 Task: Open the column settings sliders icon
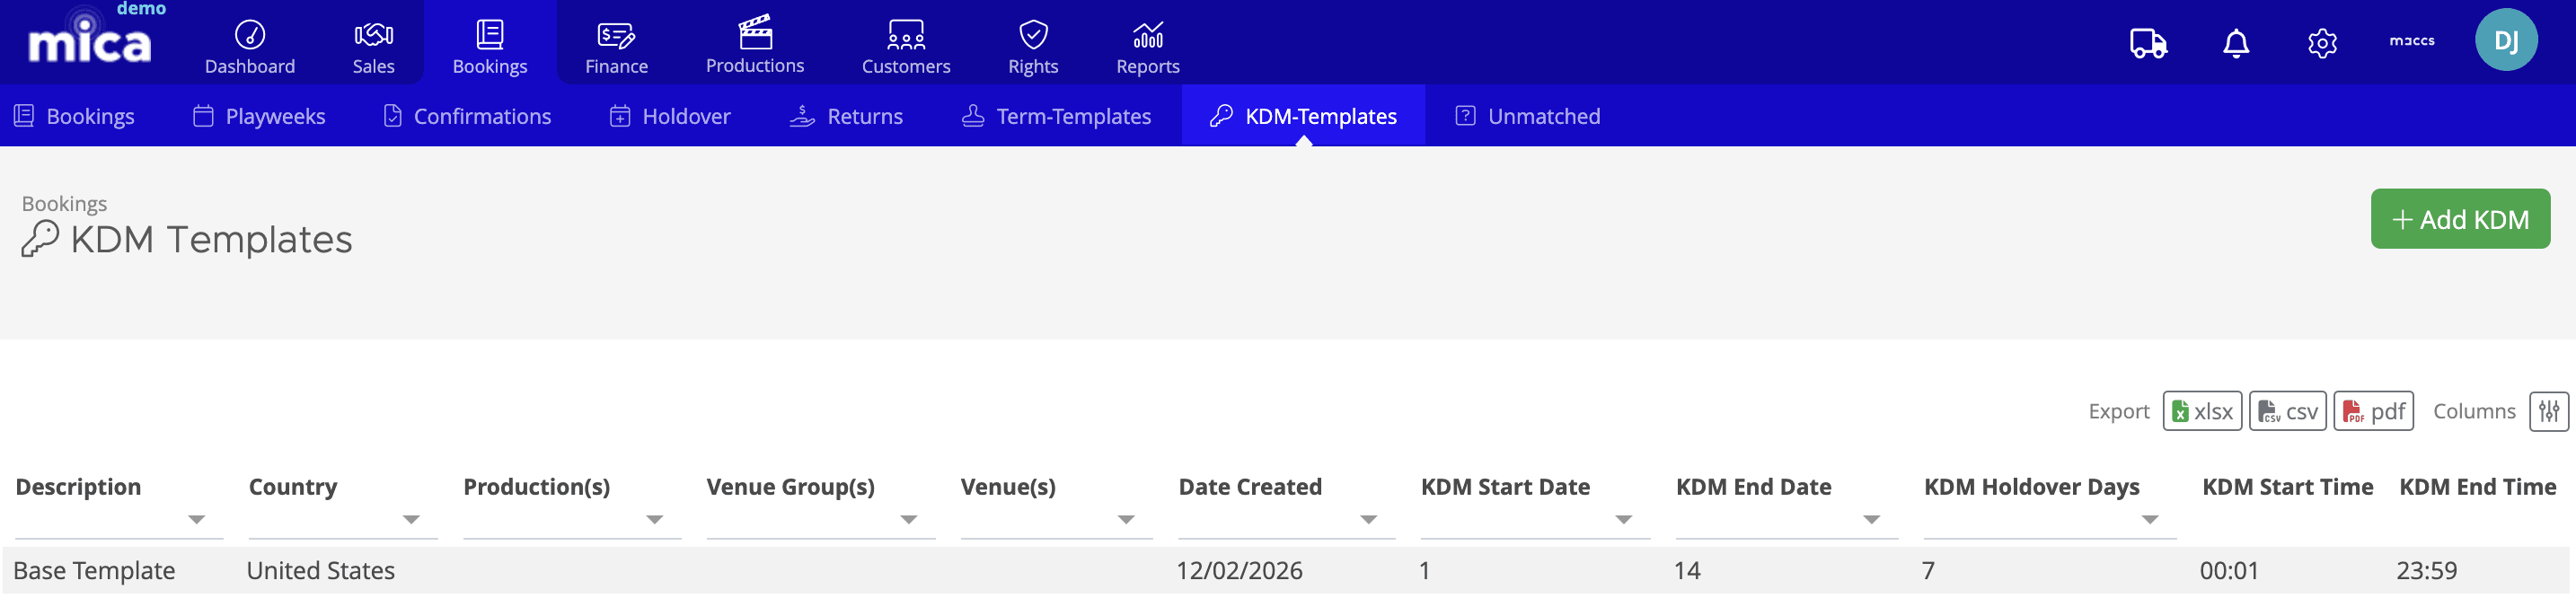pyautogui.click(x=2549, y=411)
